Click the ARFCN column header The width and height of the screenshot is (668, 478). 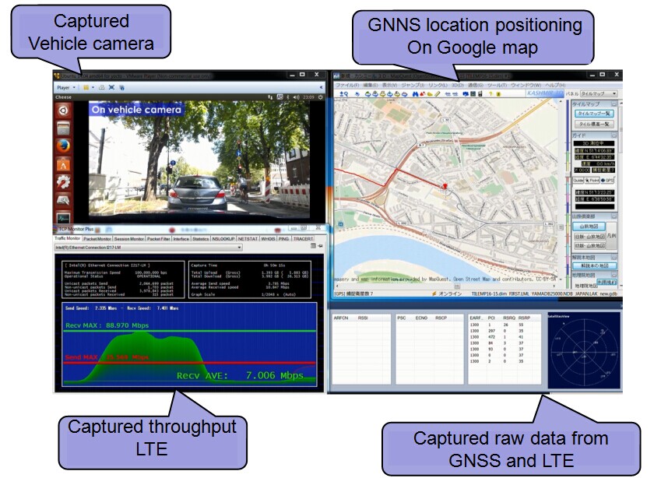(x=341, y=318)
